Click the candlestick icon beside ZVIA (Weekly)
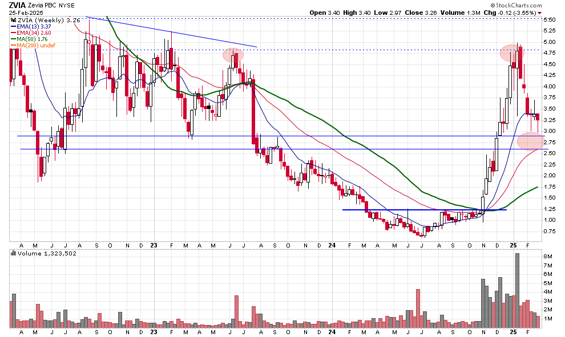 14,20
